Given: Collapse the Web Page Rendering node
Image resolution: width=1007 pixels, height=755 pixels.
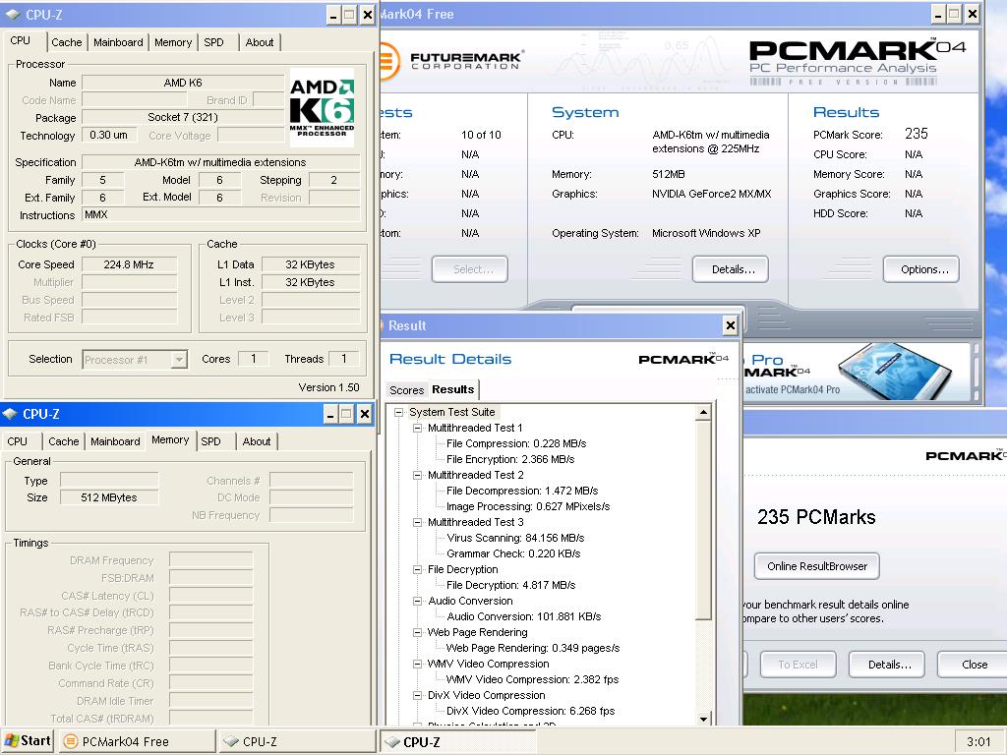Looking at the screenshot, I should tap(417, 632).
